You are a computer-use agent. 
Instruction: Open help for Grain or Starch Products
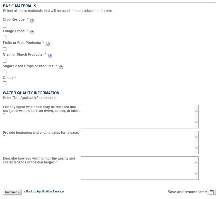click(50, 56)
